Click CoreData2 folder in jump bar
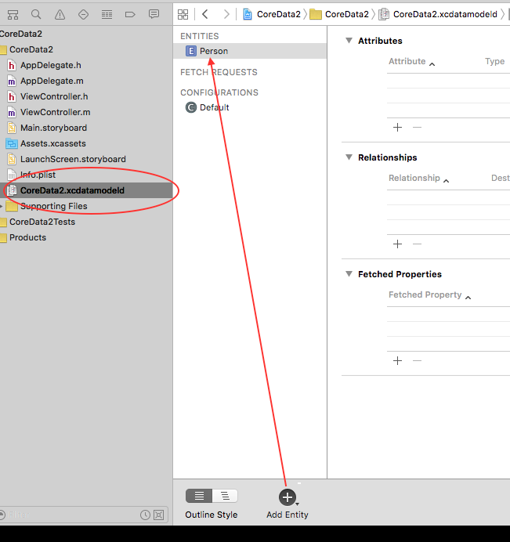510x542 pixels. click(x=339, y=14)
